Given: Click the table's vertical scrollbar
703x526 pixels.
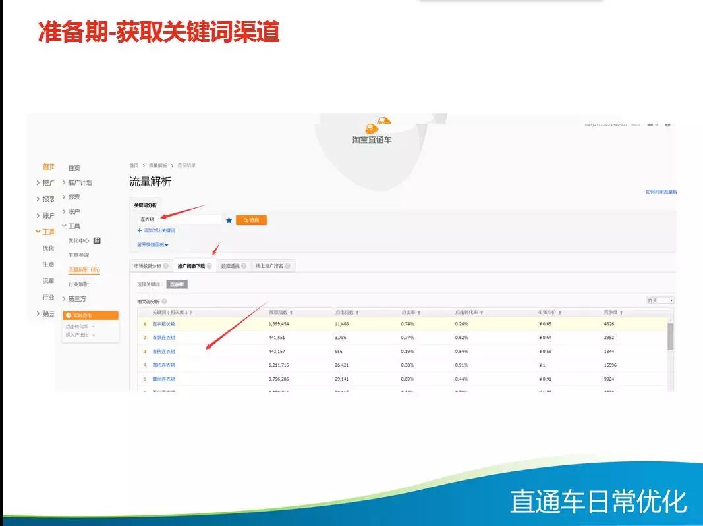Looking at the screenshot, I should [671, 336].
